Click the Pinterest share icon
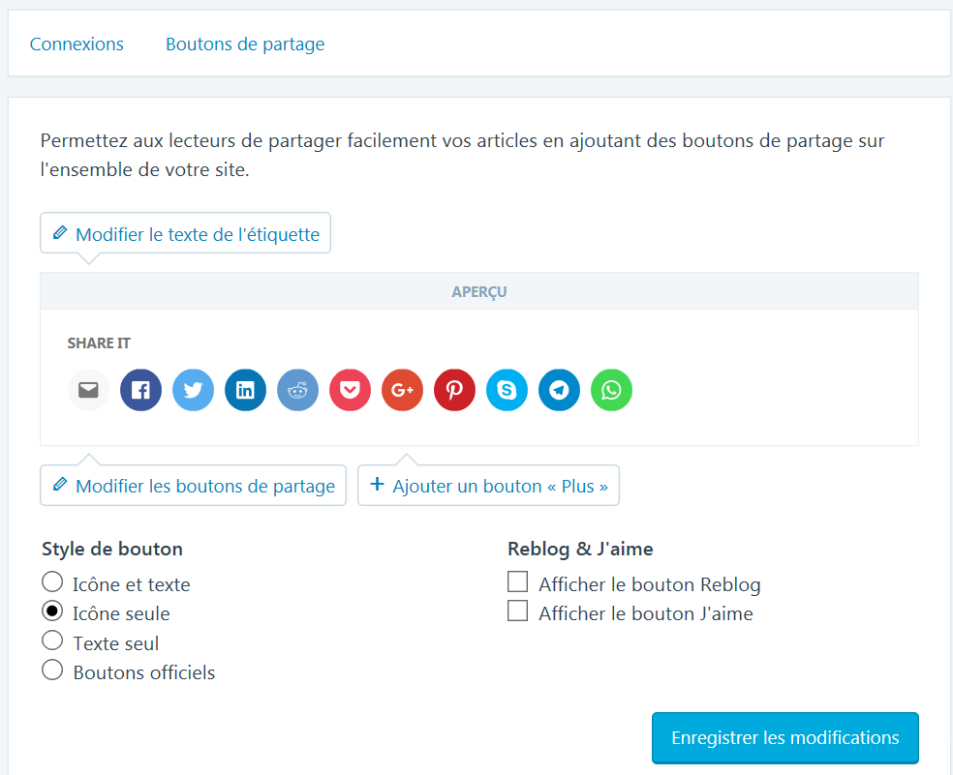This screenshot has height=775, width=953. 454,390
